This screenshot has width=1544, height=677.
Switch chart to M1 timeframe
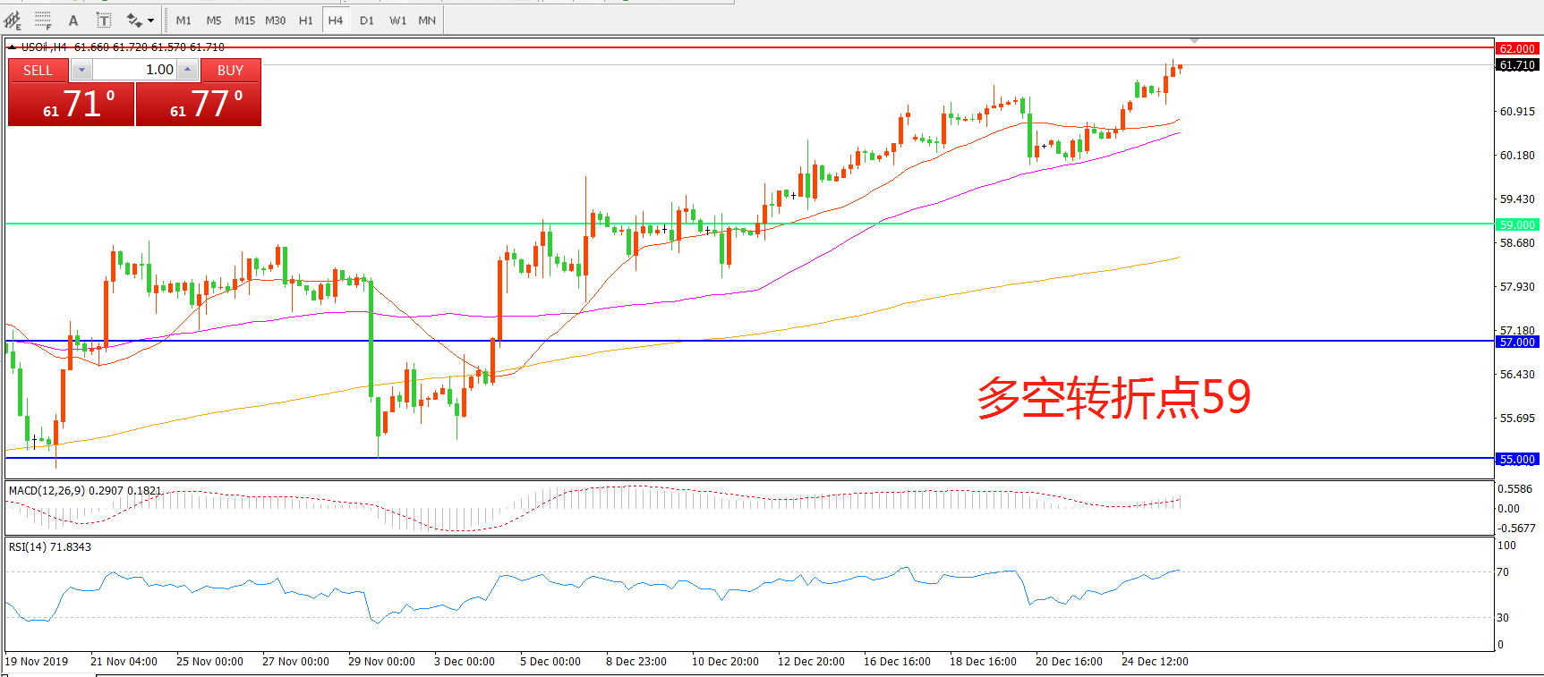[x=183, y=20]
